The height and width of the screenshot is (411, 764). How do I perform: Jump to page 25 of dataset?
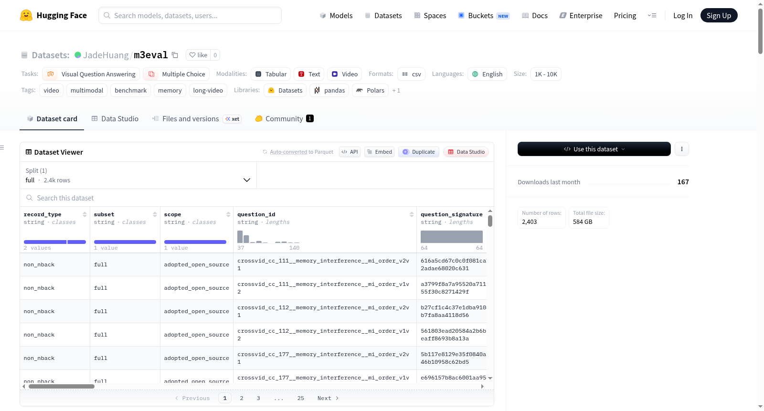[x=301, y=398]
